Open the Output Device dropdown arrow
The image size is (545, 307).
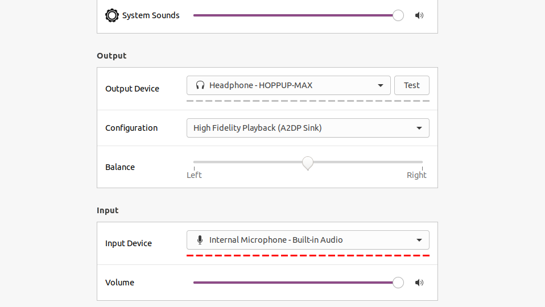coord(381,86)
